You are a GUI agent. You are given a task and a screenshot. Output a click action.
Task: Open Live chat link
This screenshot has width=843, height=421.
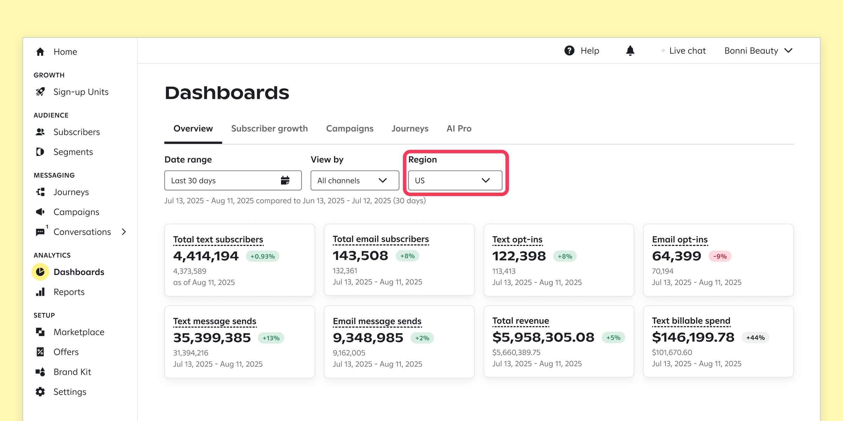[x=687, y=51]
